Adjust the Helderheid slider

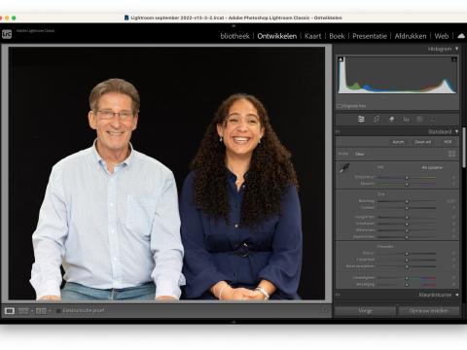click(407, 260)
